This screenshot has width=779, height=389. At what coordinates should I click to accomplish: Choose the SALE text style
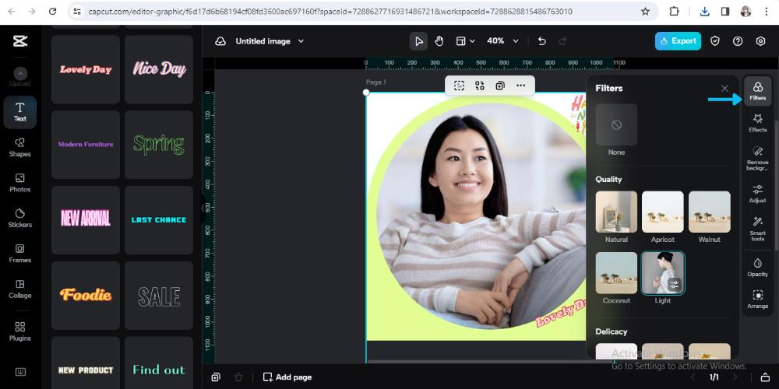(x=159, y=295)
